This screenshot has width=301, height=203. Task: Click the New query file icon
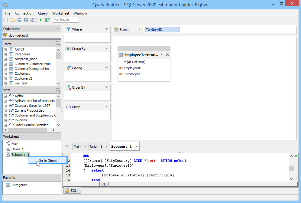click(x=6, y=20)
